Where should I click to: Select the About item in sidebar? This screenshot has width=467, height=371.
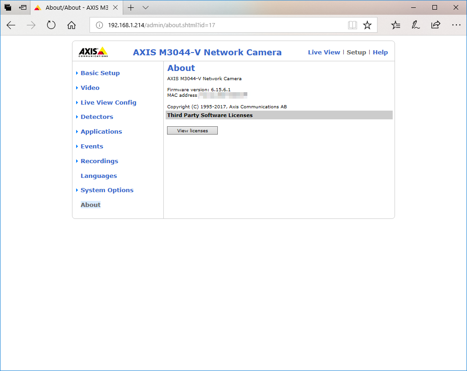tap(90, 205)
